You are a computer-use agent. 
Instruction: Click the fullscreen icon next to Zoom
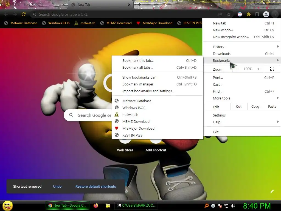pos(272,69)
